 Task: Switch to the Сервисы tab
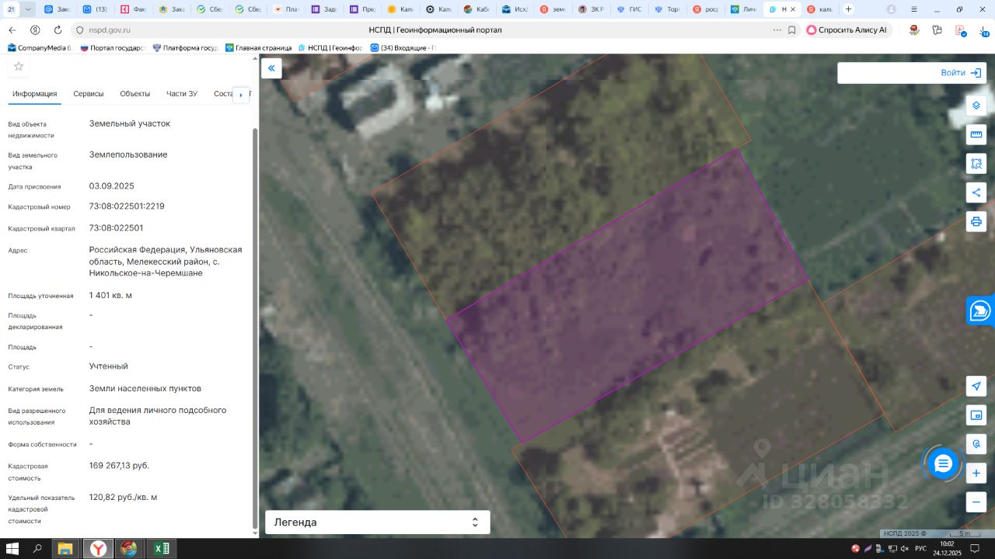pos(89,94)
